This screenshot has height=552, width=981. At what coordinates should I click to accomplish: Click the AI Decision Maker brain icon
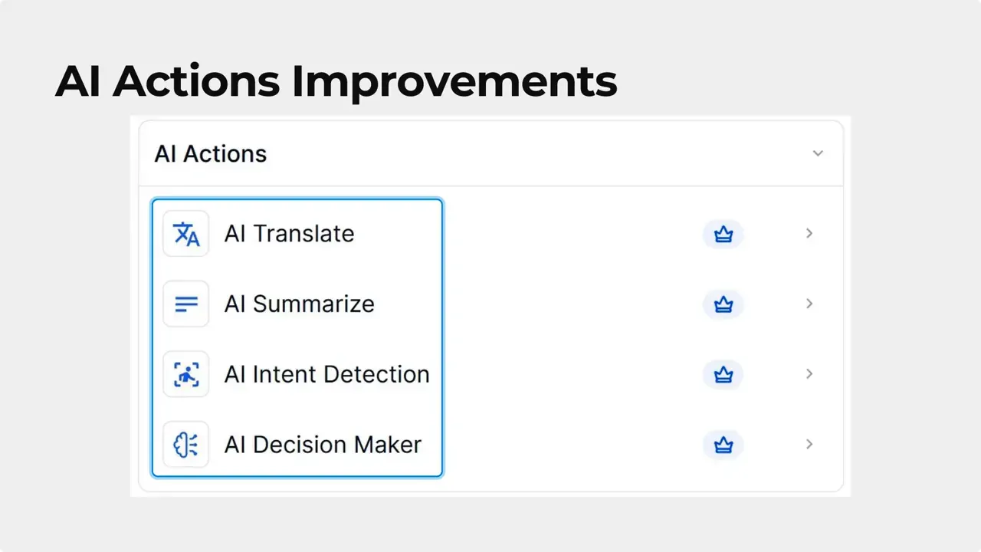(185, 445)
